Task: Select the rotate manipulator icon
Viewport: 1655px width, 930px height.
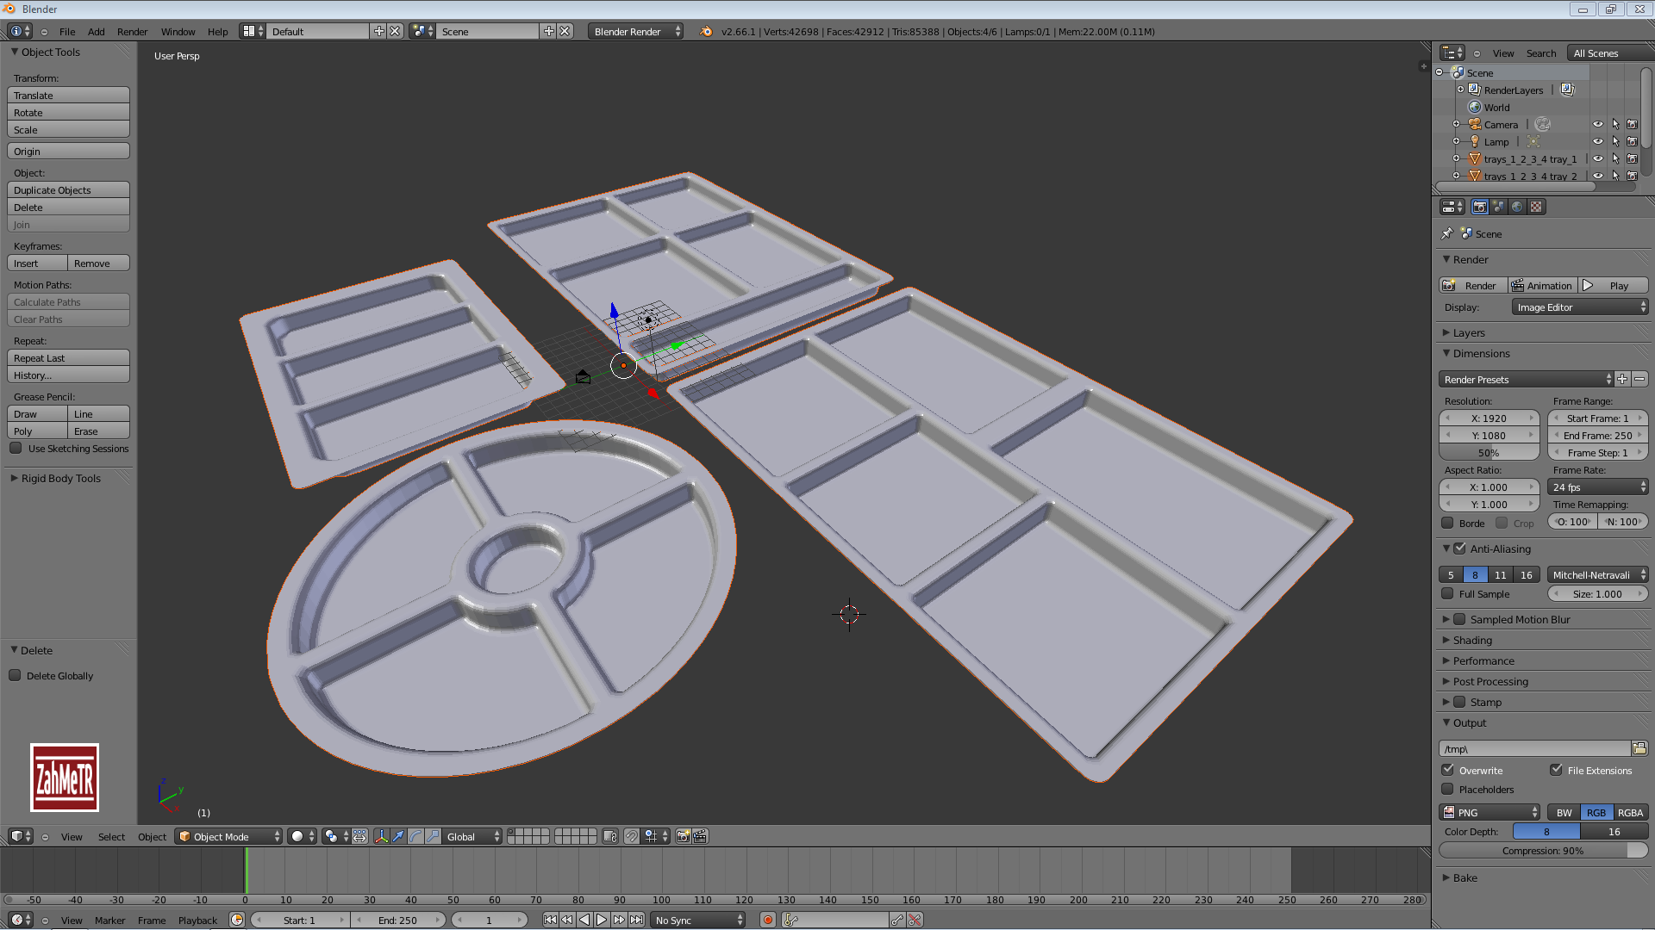Action: 415,836
